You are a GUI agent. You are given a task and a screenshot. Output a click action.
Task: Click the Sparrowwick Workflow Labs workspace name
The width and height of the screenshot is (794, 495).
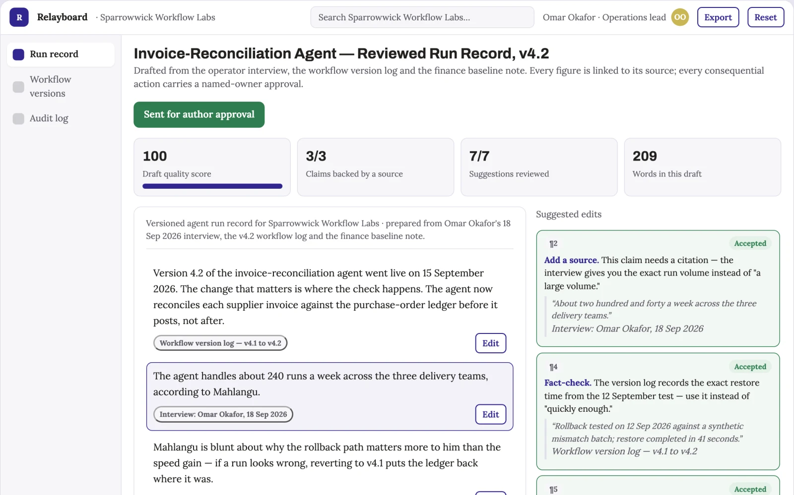[x=158, y=17]
